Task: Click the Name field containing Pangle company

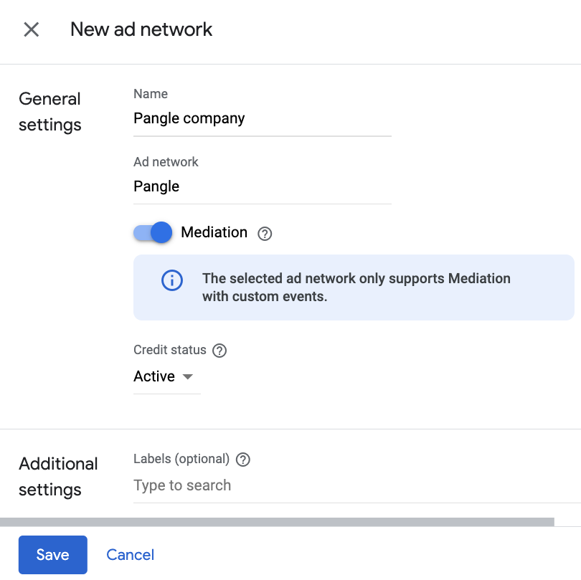Action: [x=262, y=118]
